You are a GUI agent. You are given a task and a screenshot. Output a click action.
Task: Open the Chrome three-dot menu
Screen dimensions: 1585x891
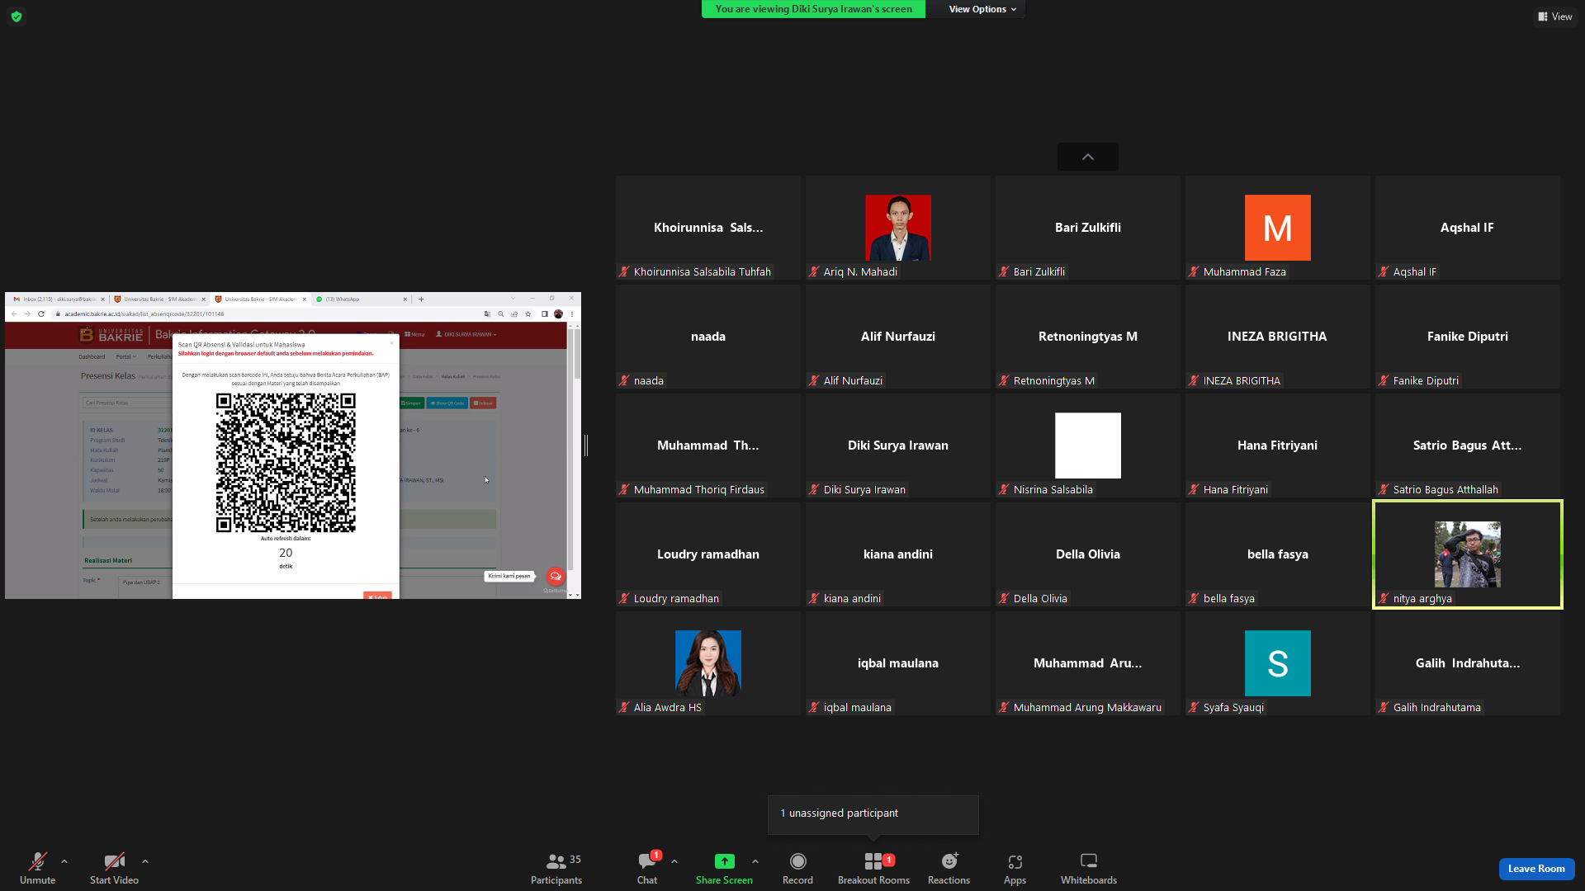click(x=572, y=314)
